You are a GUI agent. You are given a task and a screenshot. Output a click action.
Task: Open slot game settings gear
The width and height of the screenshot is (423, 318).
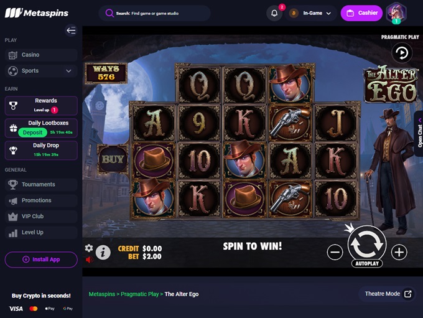click(x=89, y=248)
